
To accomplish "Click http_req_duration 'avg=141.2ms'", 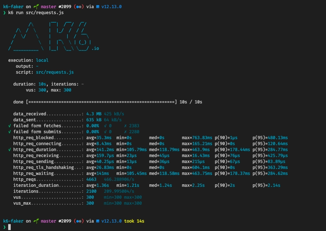I will pyautogui.click(x=100, y=150).
